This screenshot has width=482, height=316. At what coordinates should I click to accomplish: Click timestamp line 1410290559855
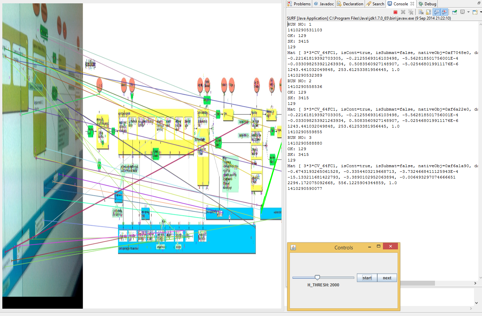pyautogui.click(x=305, y=132)
